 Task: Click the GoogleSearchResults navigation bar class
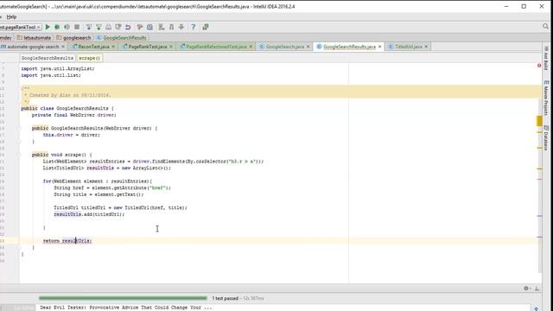[122, 37]
